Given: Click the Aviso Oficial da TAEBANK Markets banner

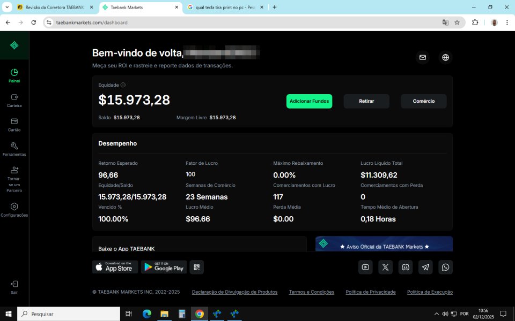Looking at the screenshot, I should 384,244.
